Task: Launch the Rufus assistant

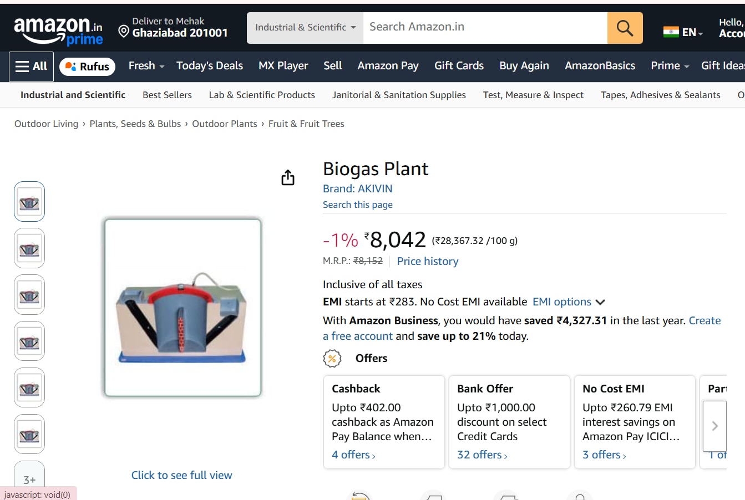Action: (88, 67)
